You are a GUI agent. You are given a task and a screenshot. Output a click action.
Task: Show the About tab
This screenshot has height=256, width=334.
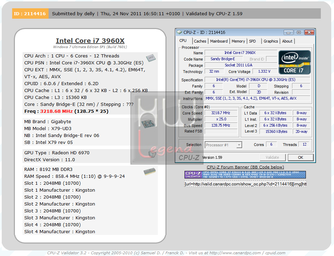click(287, 41)
